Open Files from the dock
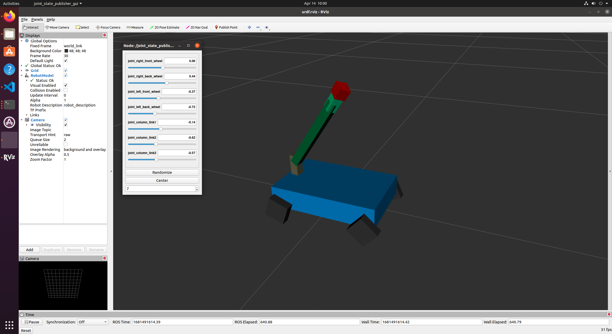This screenshot has height=334, width=612. [9, 34]
